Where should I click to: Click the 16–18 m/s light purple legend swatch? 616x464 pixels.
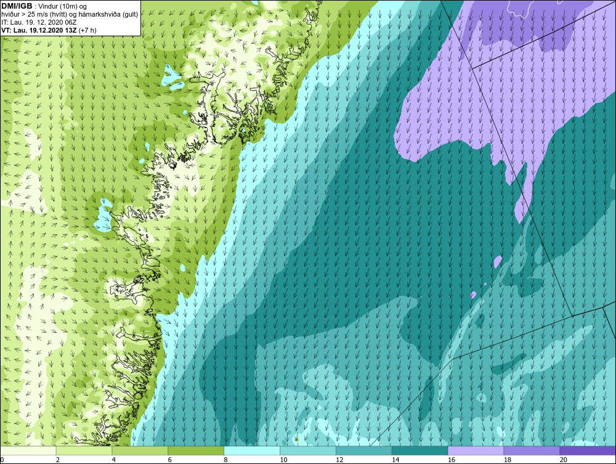coord(476,450)
